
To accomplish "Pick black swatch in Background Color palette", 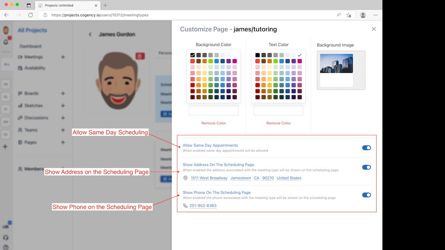I will coord(193,55).
